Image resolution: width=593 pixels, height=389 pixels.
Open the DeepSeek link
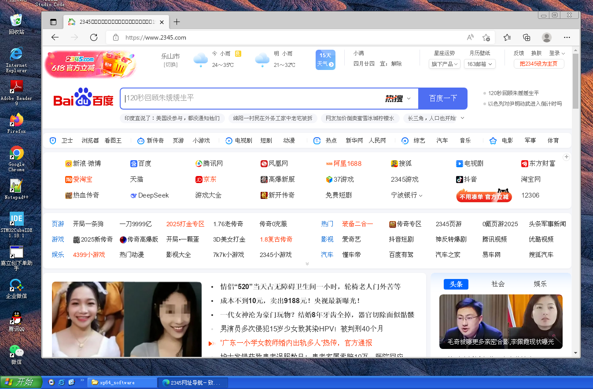coord(150,195)
